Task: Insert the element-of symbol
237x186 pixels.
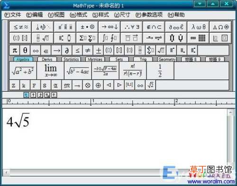Action: 46,51
